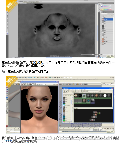This screenshot has width=120, height=143.
Task: Open the Create menu in Hypershade
Action: [x=73, y=90]
